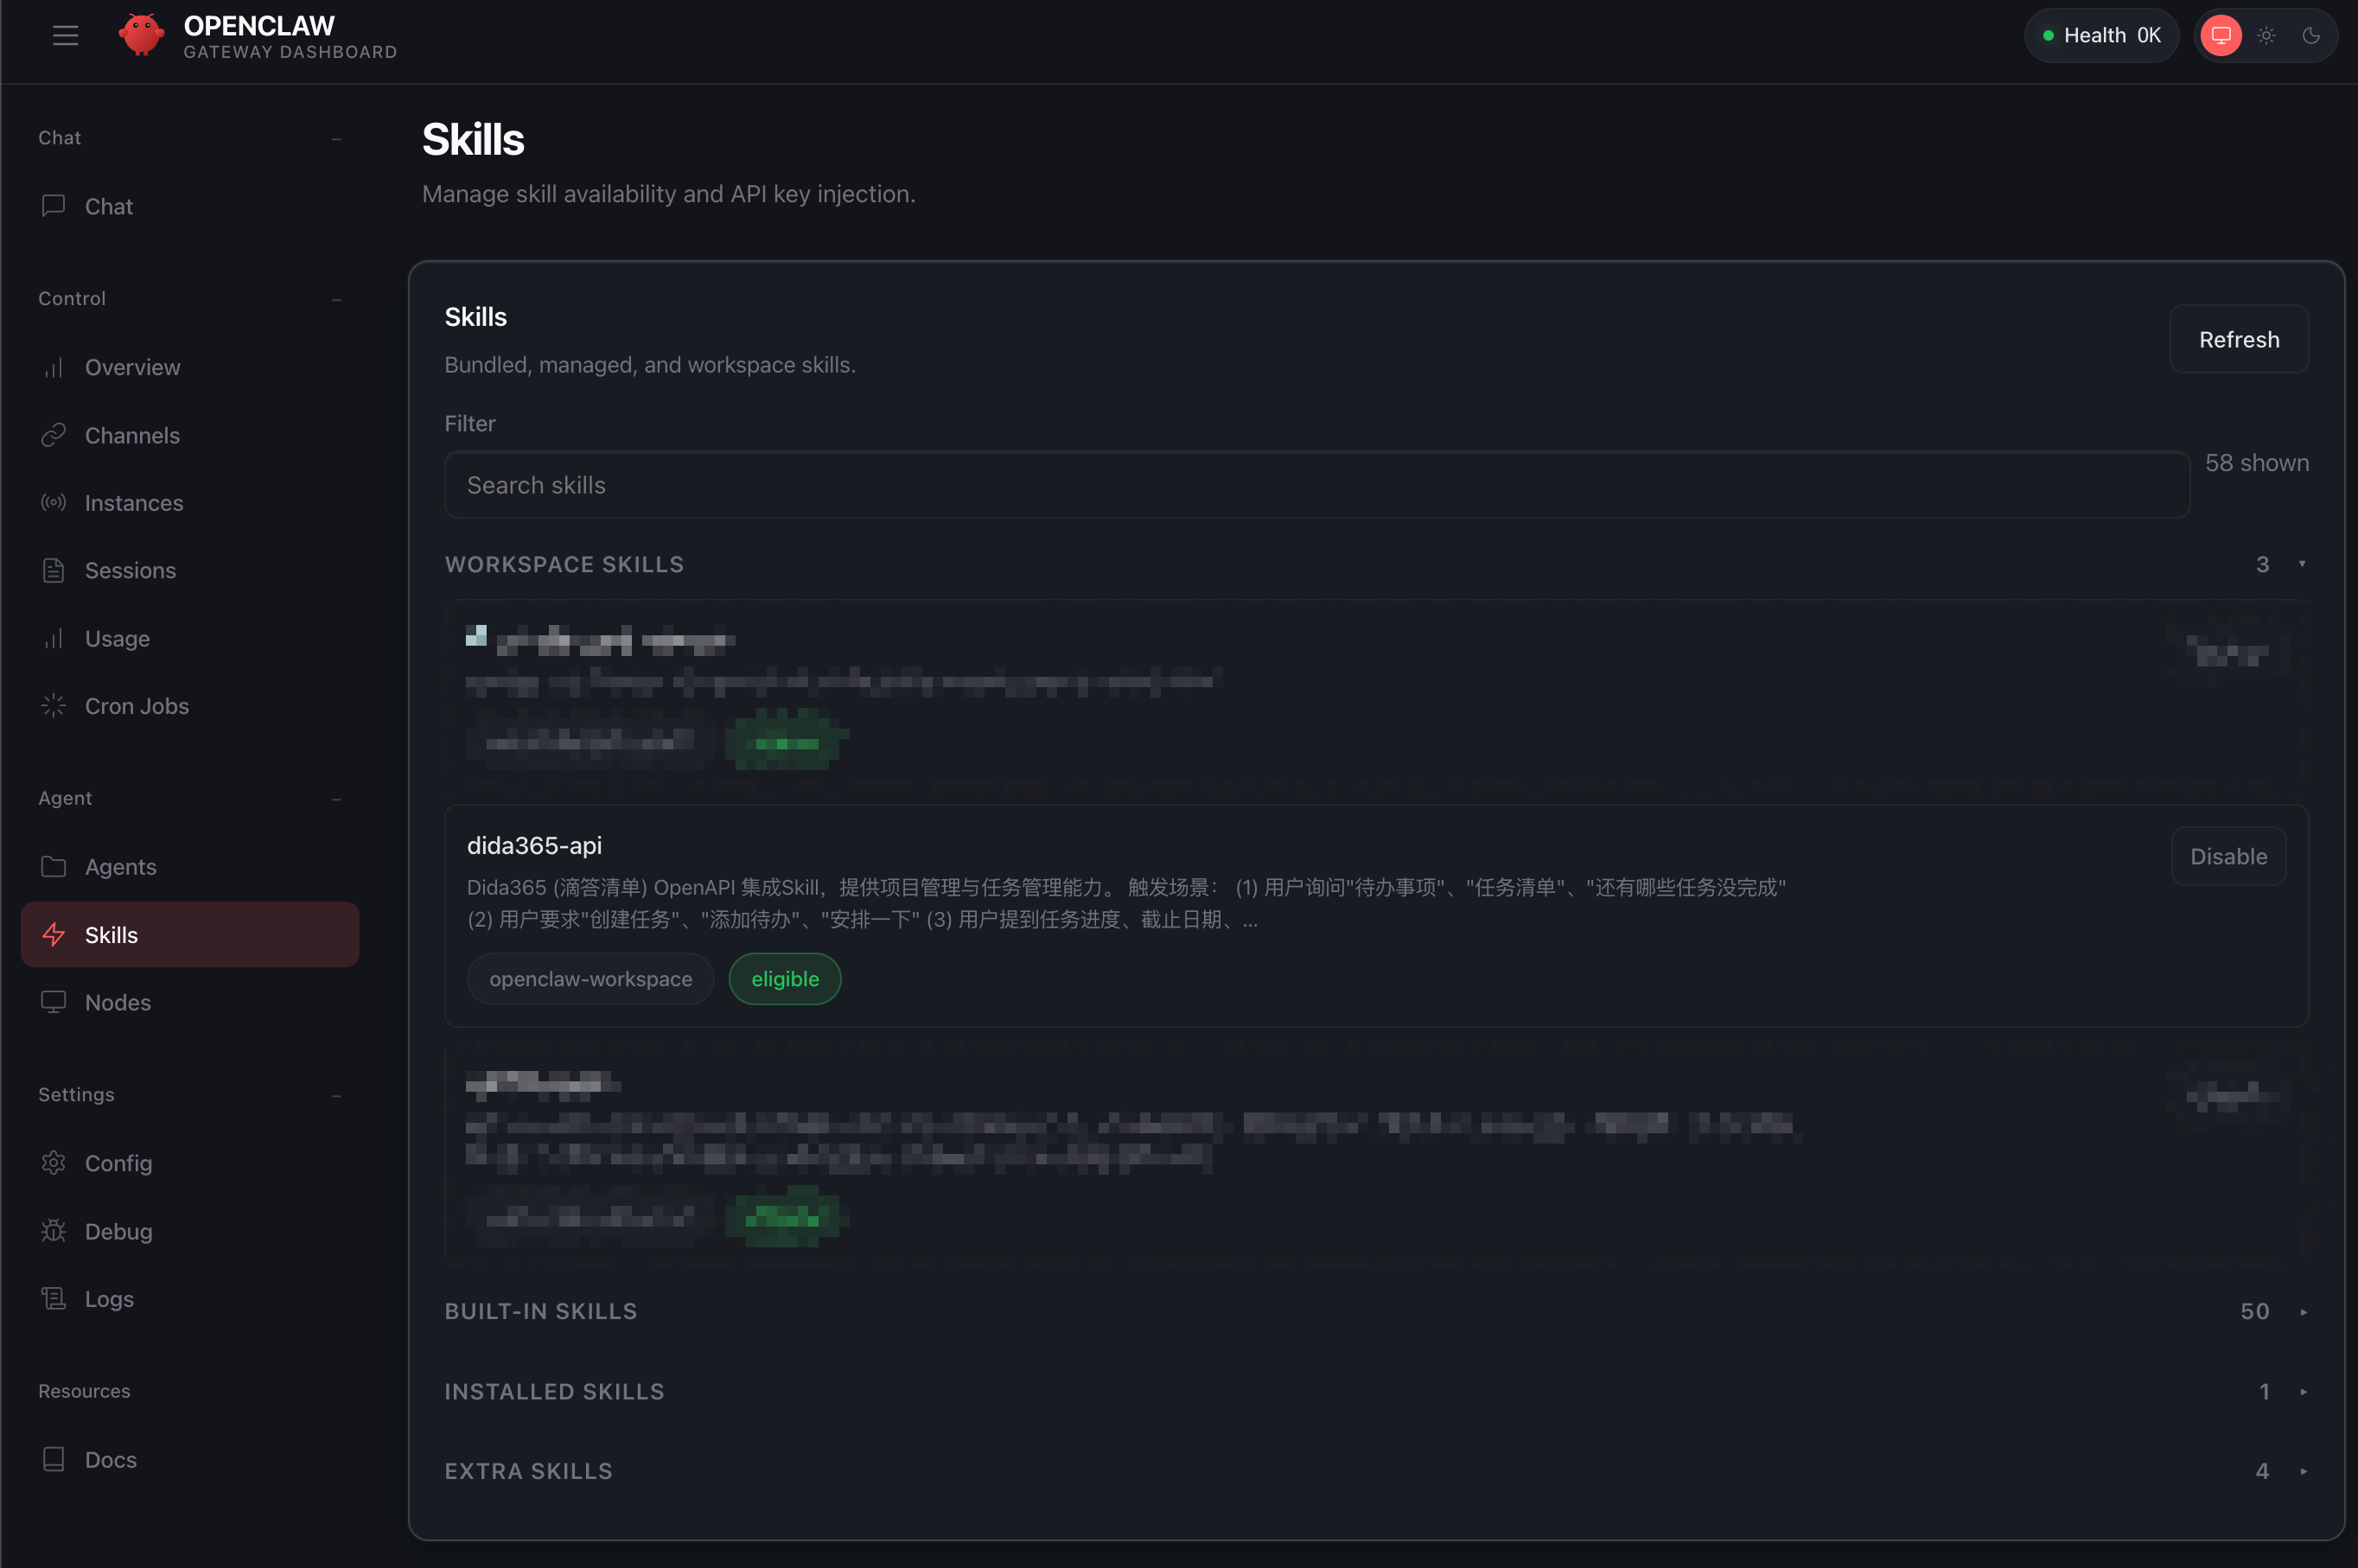This screenshot has width=2358, height=1568.
Task: Focus the Search skills filter field
Action: [1316, 485]
